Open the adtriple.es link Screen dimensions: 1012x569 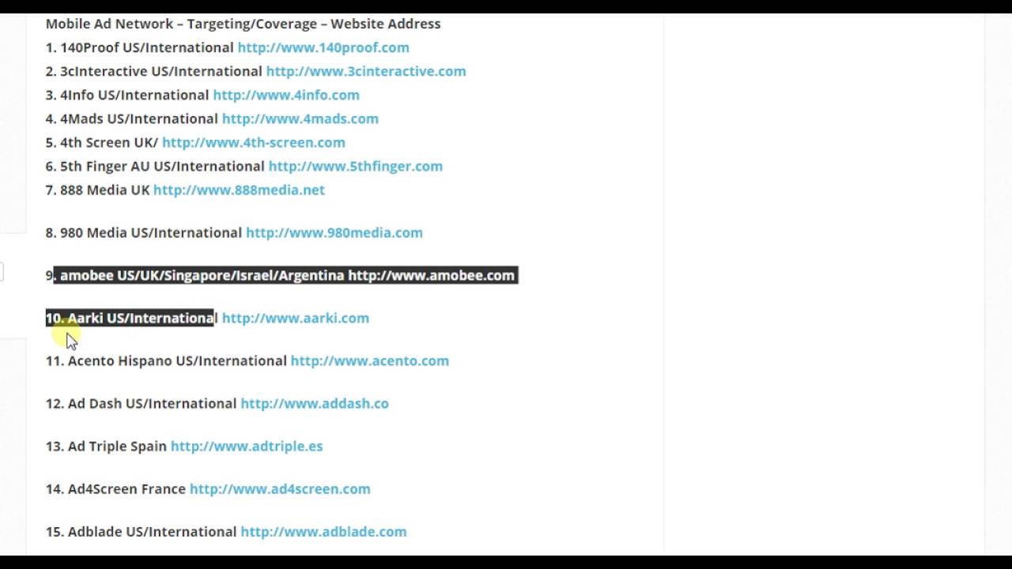tap(247, 446)
